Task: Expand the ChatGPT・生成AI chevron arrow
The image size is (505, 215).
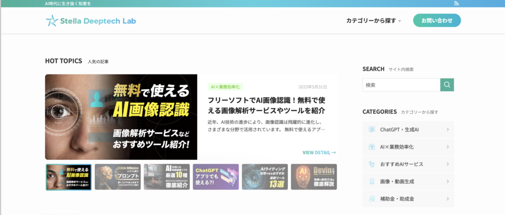Action: [x=447, y=130]
